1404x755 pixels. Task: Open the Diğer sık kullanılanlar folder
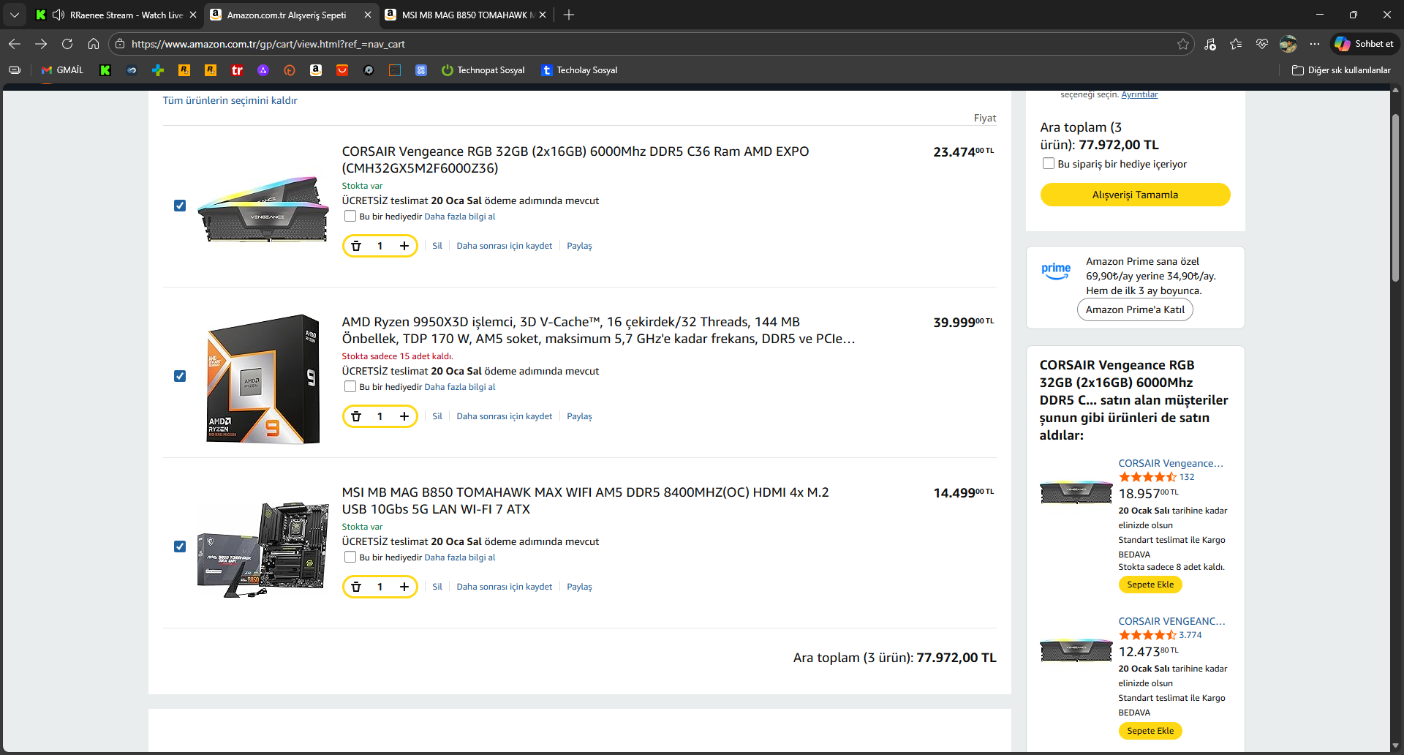pos(1341,70)
